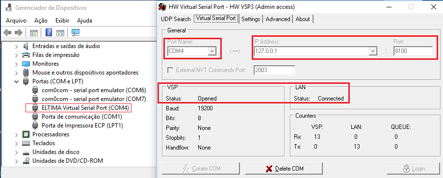Switch to the Settings tab
The height and width of the screenshot is (178, 443).
pyautogui.click(x=251, y=19)
